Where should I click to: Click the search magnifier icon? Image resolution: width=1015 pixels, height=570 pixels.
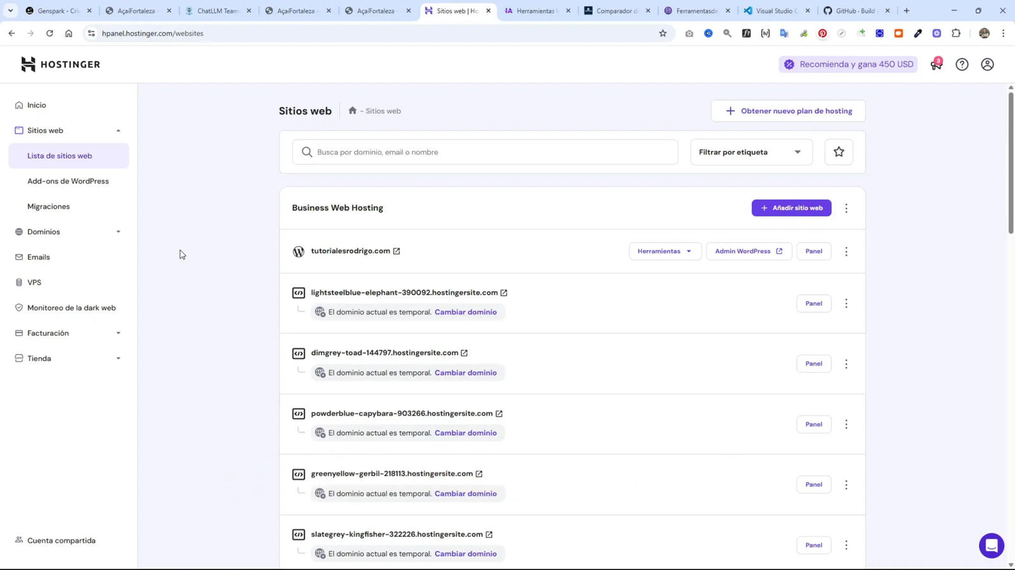tap(307, 151)
